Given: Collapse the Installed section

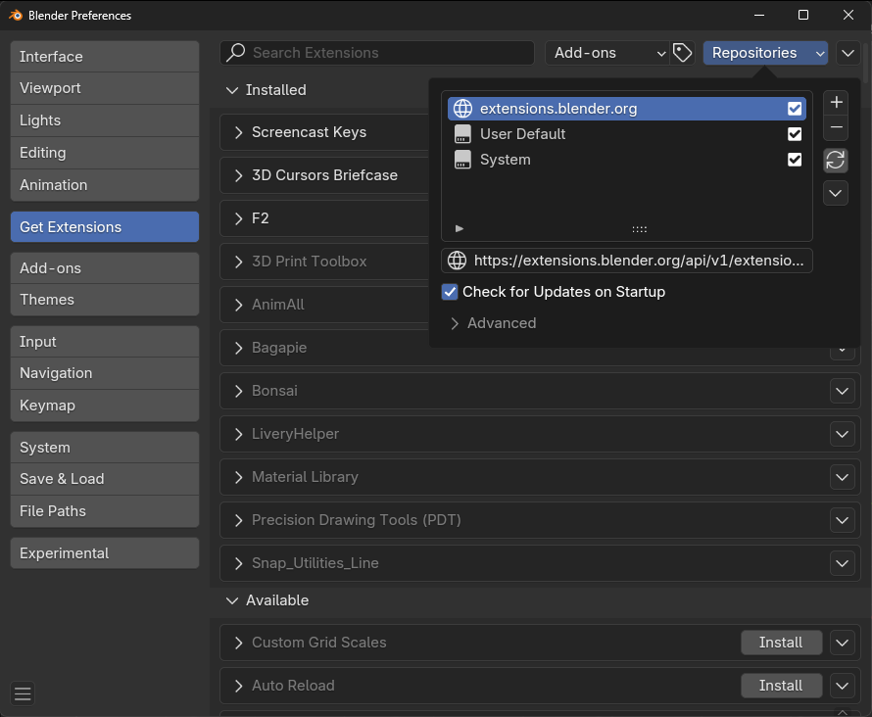Looking at the screenshot, I should (x=232, y=90).
